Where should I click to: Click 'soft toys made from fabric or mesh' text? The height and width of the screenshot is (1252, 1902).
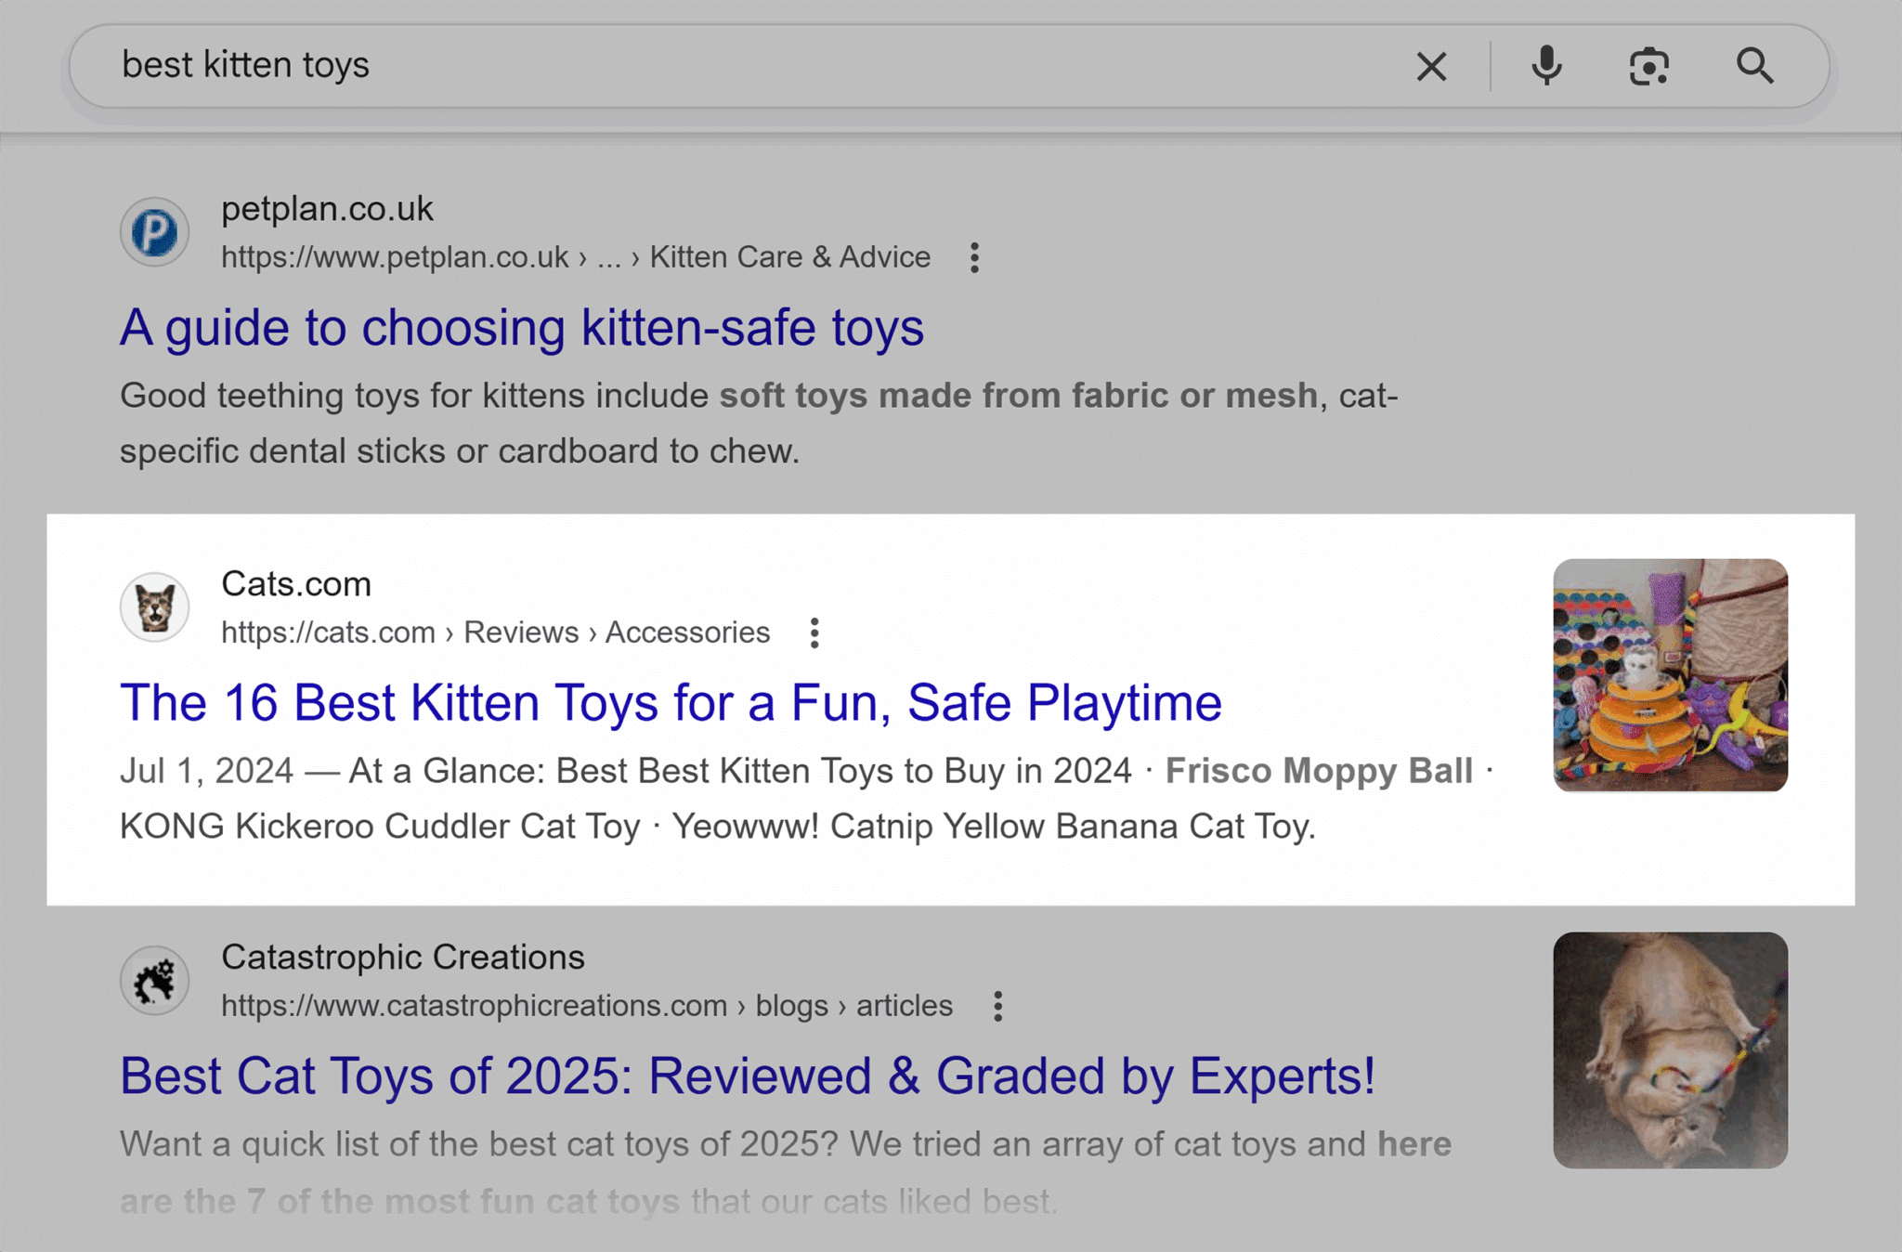click(1019, 396)
